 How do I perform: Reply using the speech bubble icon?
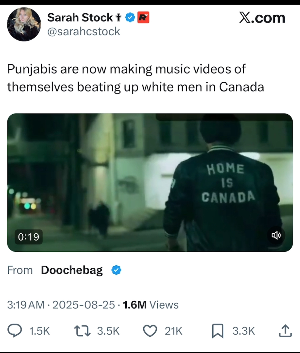coord(15,331)
